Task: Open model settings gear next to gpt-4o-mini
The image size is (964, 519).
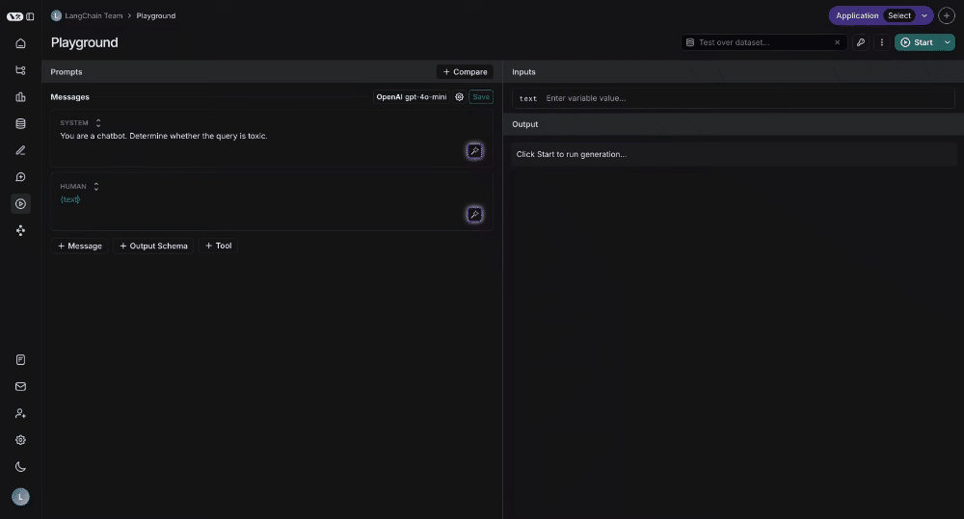Action: click(459, 97)
